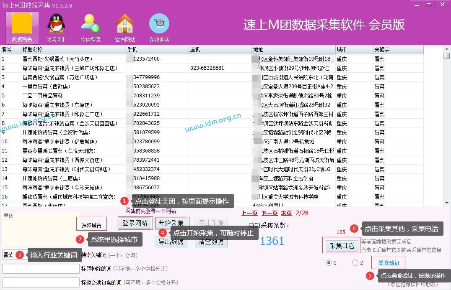The height and width of the screenshot is (290, 451).
Task: Click the 登录网站 button
Action: tap(135, 223)
